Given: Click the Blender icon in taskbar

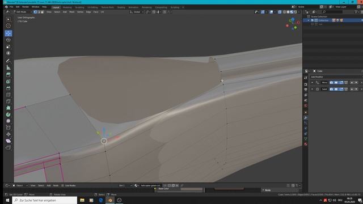Looking at the screenshot, I should [x=110, y=200].
